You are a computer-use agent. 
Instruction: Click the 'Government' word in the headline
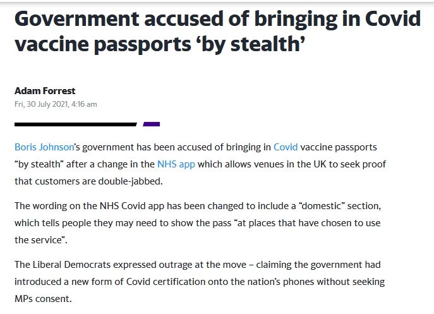point(77,19)
